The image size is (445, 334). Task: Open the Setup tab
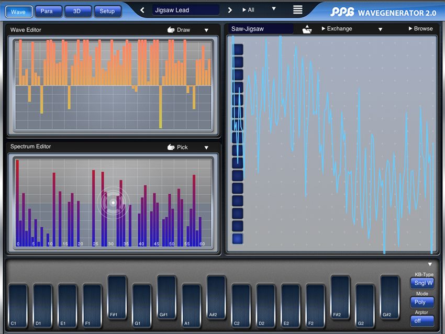[107, 12]
